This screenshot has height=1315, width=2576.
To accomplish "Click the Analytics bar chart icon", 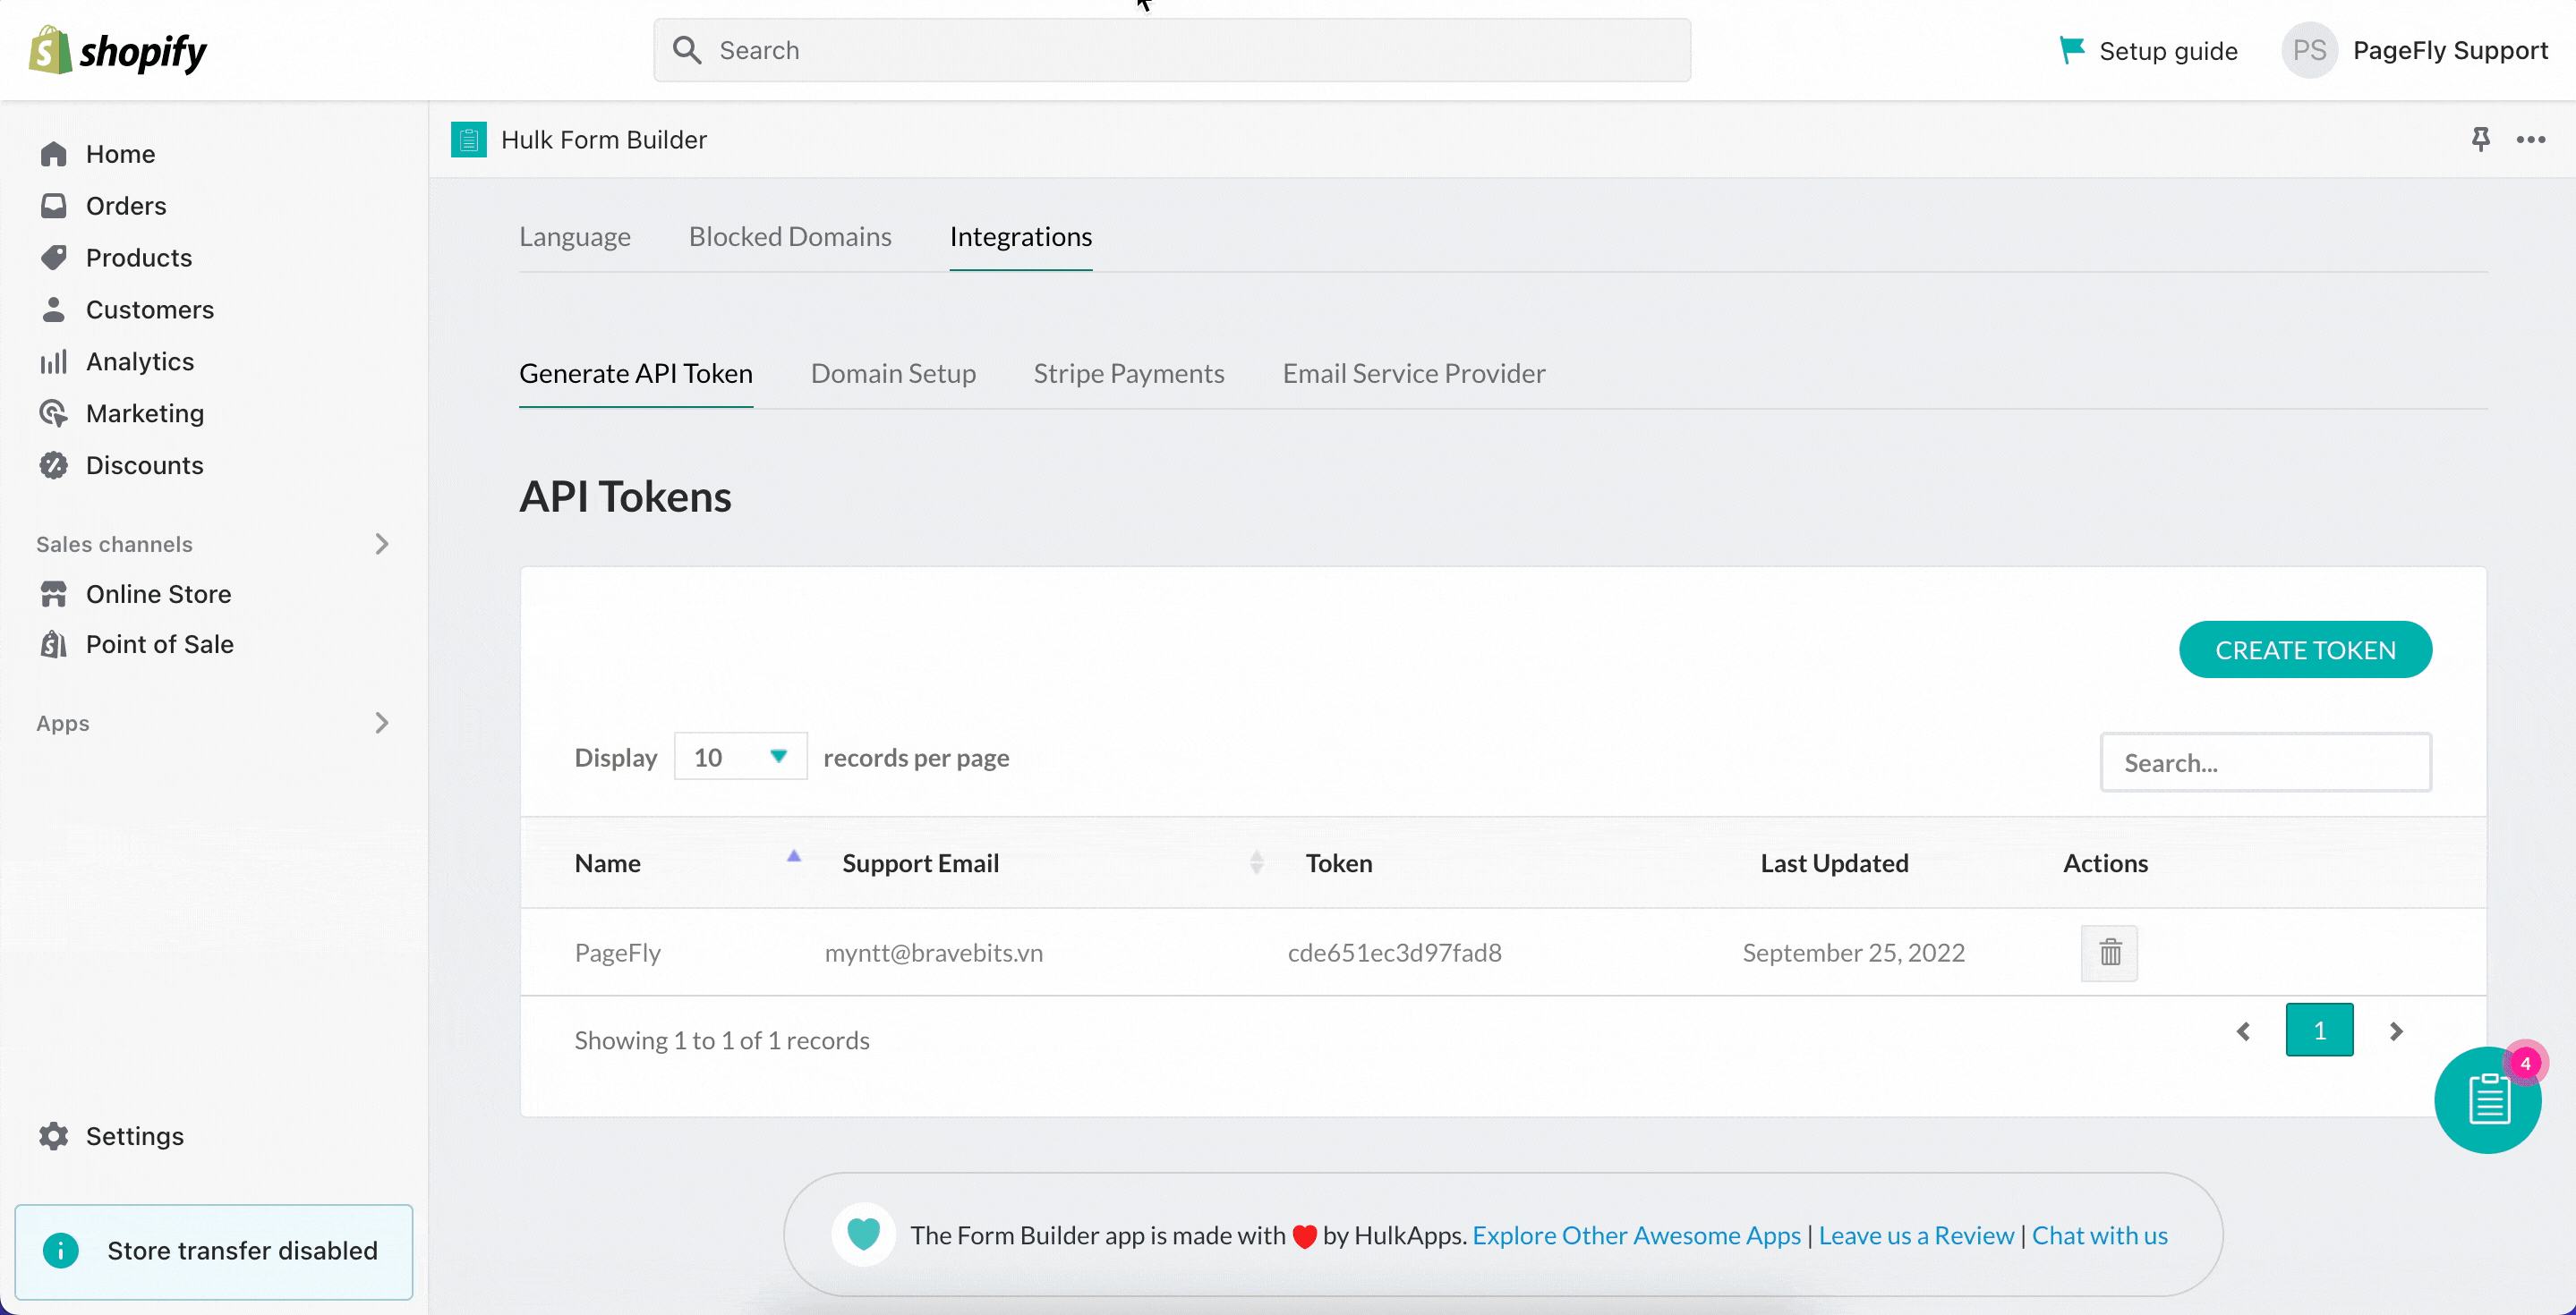I will [53, 361].
